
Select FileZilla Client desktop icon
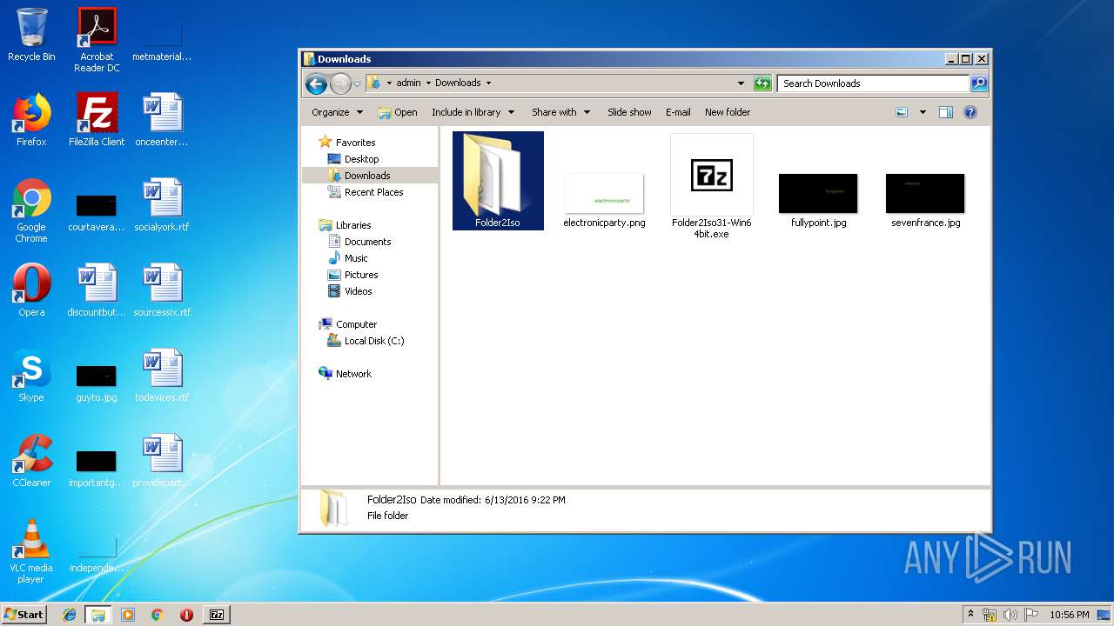97,120
